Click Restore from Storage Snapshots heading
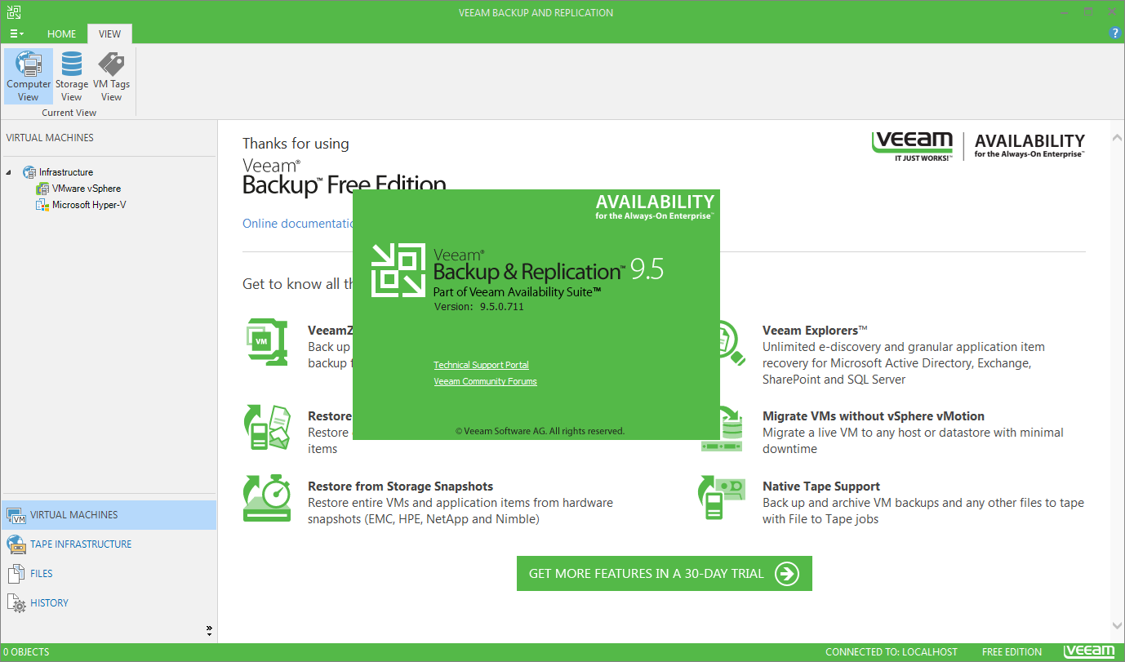The height and width of the screenshot is (662, 1125). (400, 487)
